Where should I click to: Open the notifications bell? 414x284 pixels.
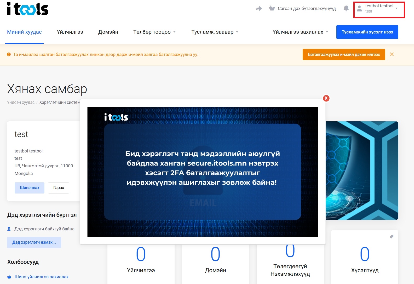click(x=346, y=8)
